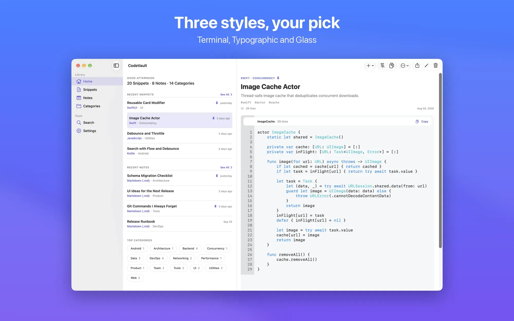Select the Networking category chip
Screen dimensions: 514x321
pos(182,258)
